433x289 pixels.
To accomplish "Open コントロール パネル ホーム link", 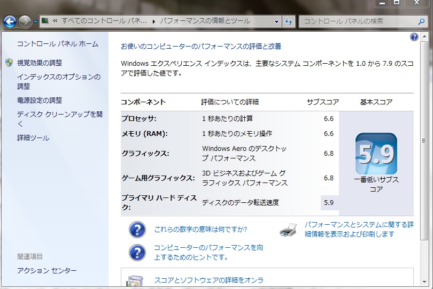I will 58,44.
